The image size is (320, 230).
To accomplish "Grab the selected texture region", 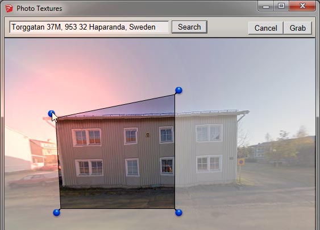I will tap(298, 28).
